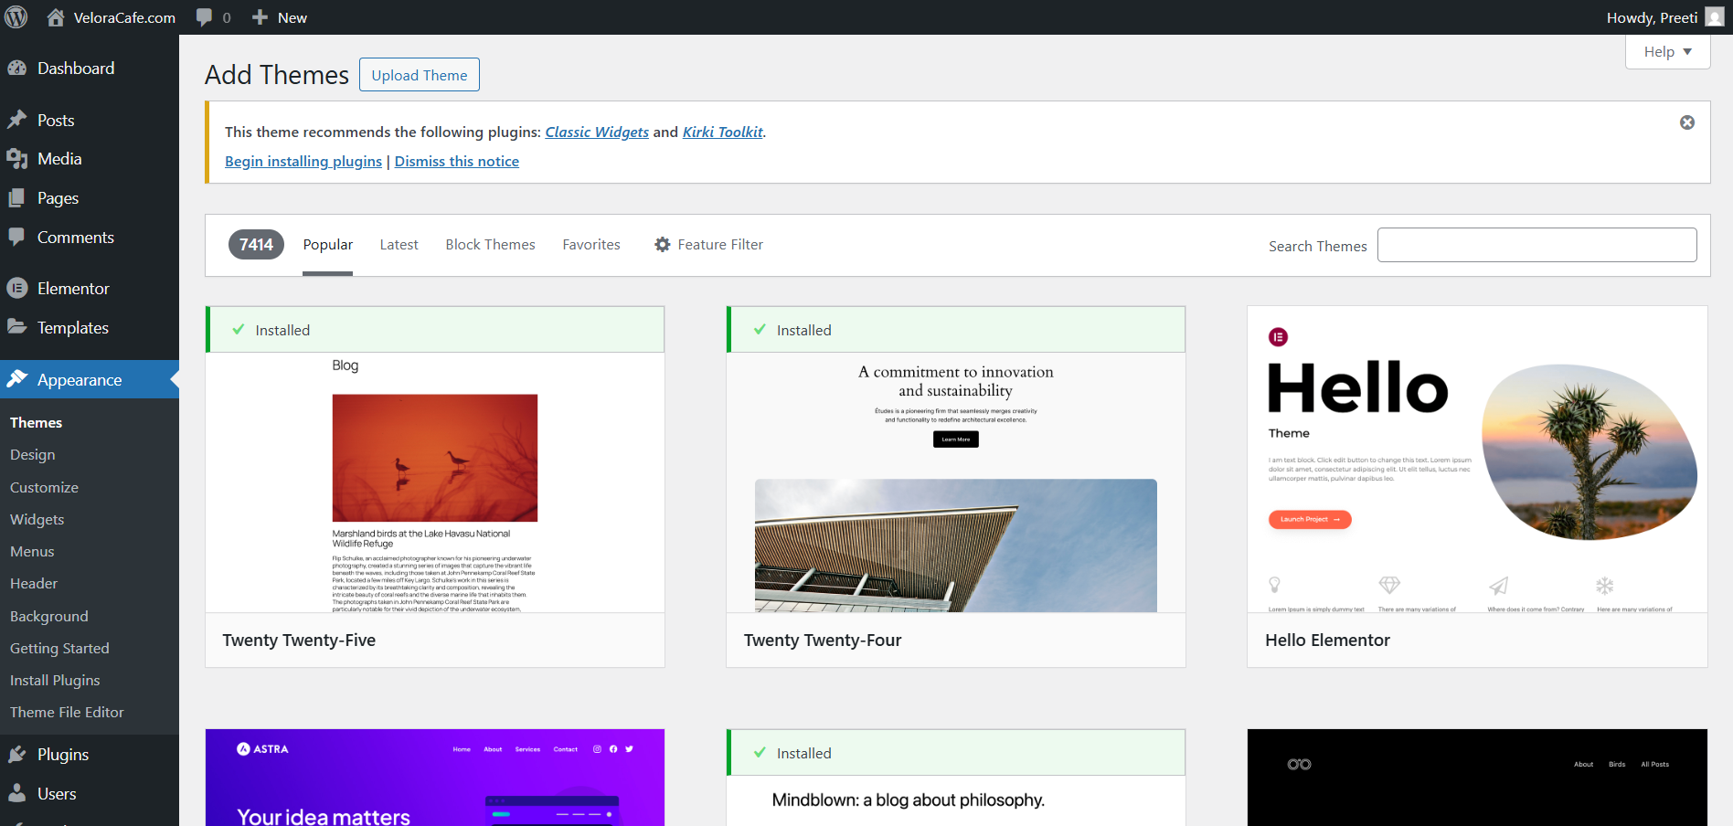The height and width of the screenshot is (826, 1733).
Task: Open the Classic Widgets plugin link
Action: [597, 132]
